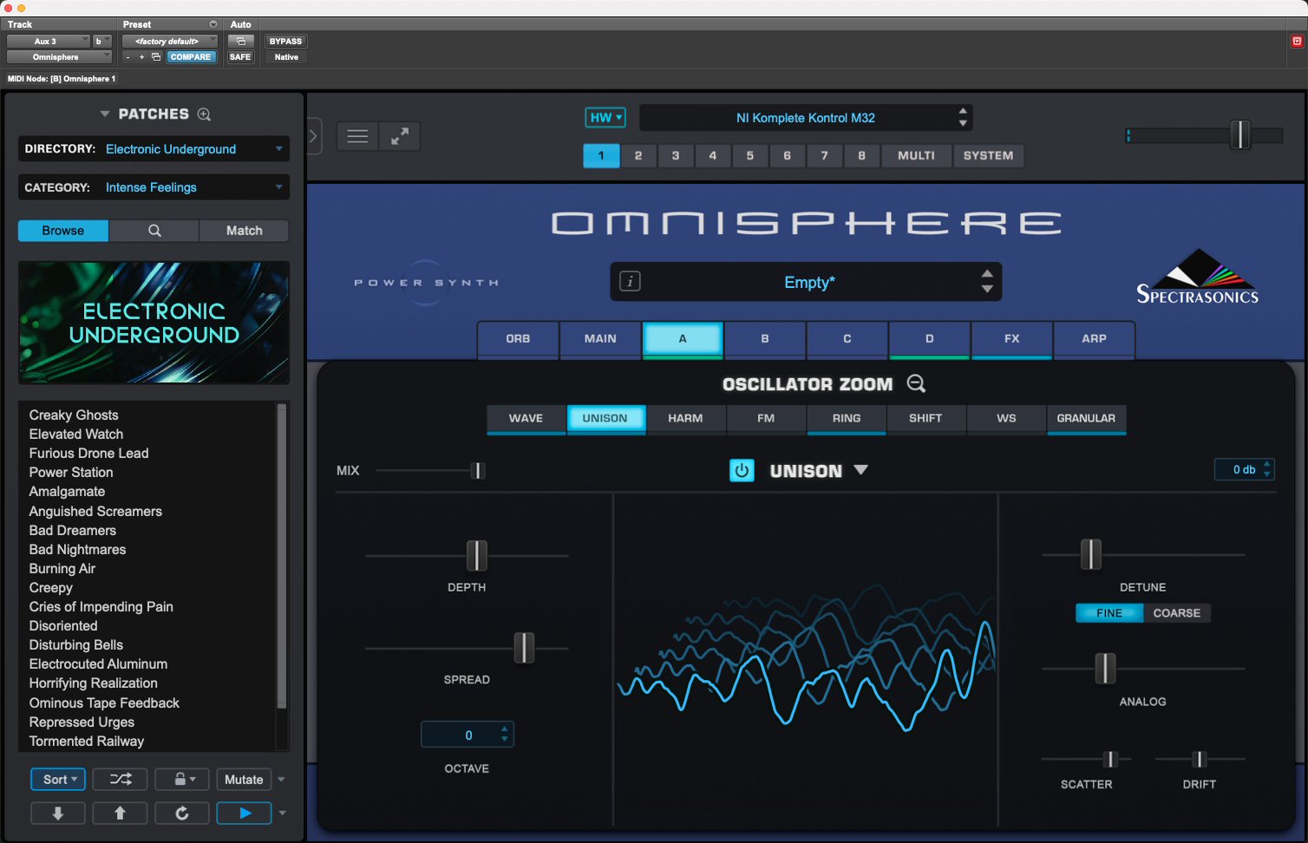
Task: Open the hamburger utility menu icon
Action: coord(357,136)
